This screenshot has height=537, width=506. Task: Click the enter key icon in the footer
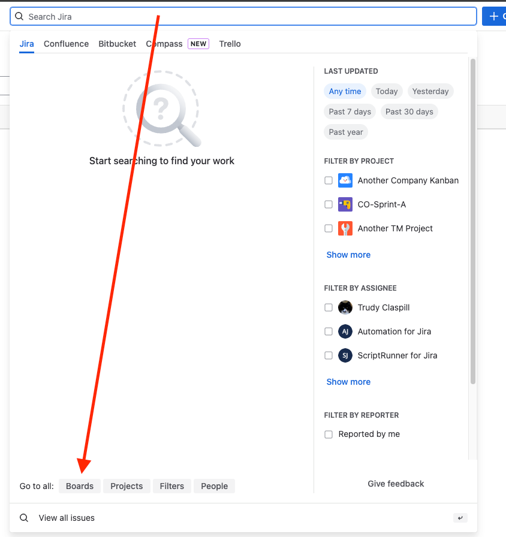click(460, 518)
